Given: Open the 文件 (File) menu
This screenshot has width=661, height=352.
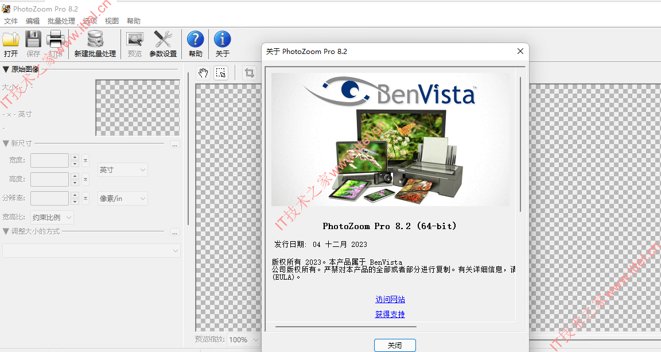Looking at the screenshot, I should coord(11,21).
